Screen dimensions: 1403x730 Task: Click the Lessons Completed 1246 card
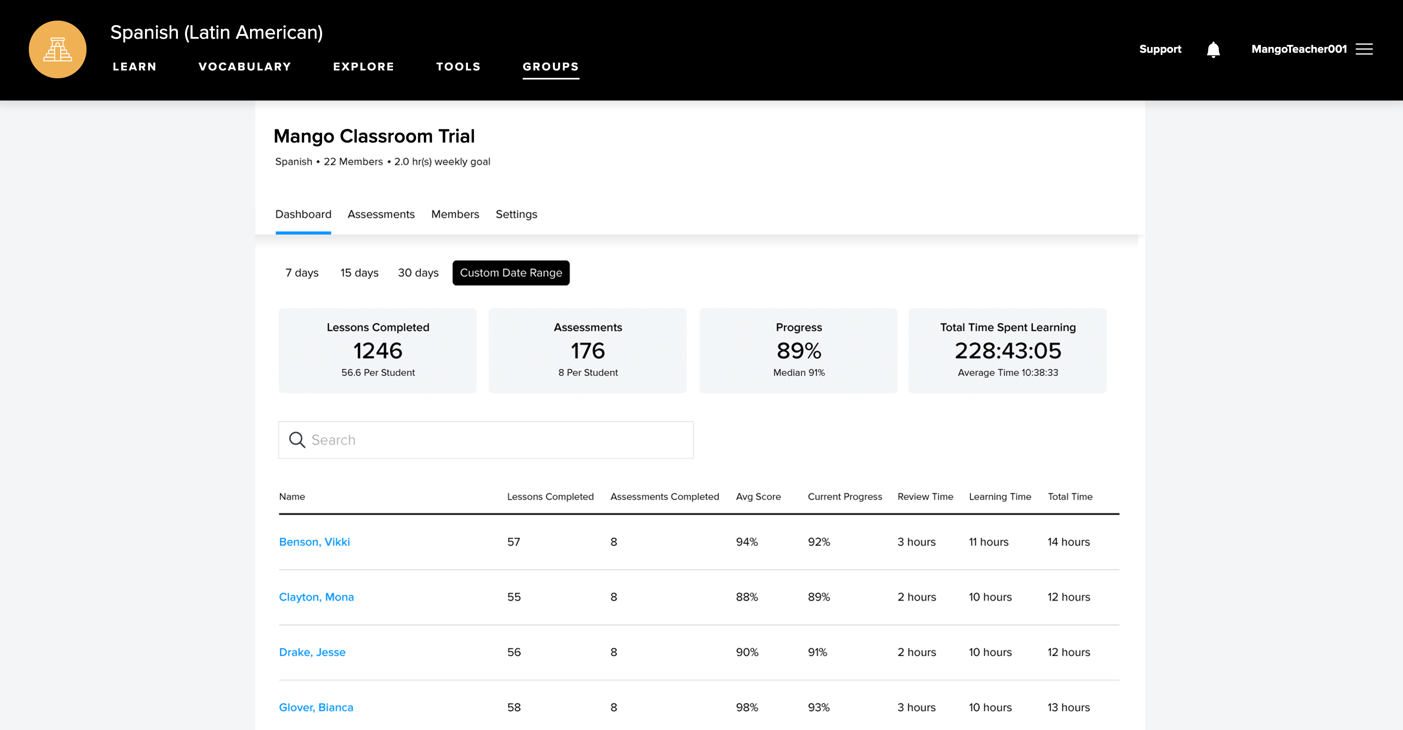point(377,350)
